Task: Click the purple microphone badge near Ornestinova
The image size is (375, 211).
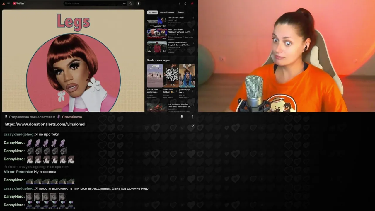Action: coord(59,117)
